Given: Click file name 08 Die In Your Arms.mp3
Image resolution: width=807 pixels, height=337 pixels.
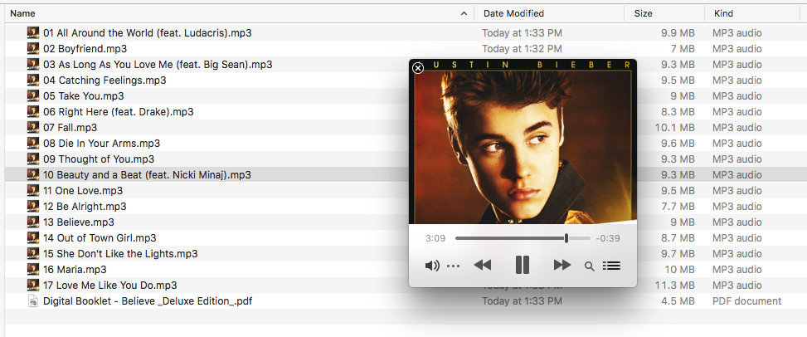Looking at the screenshot, I should 101,143.
